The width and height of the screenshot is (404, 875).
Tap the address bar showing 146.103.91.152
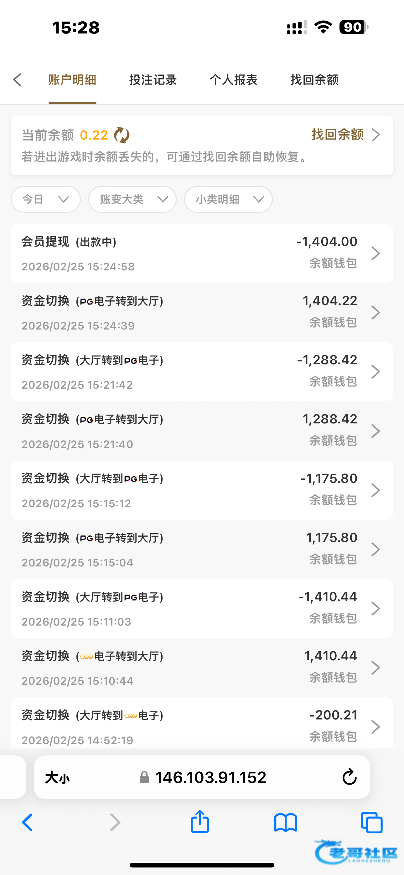pyautogui.click(x=210, y=777)
